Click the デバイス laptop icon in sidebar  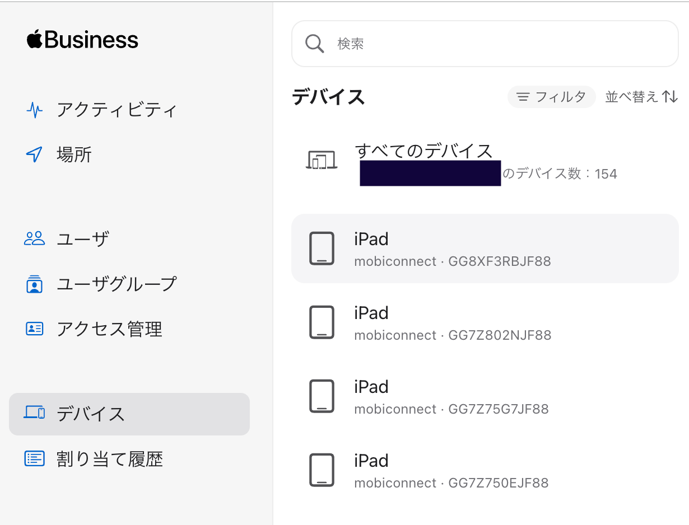click(35, 414)
